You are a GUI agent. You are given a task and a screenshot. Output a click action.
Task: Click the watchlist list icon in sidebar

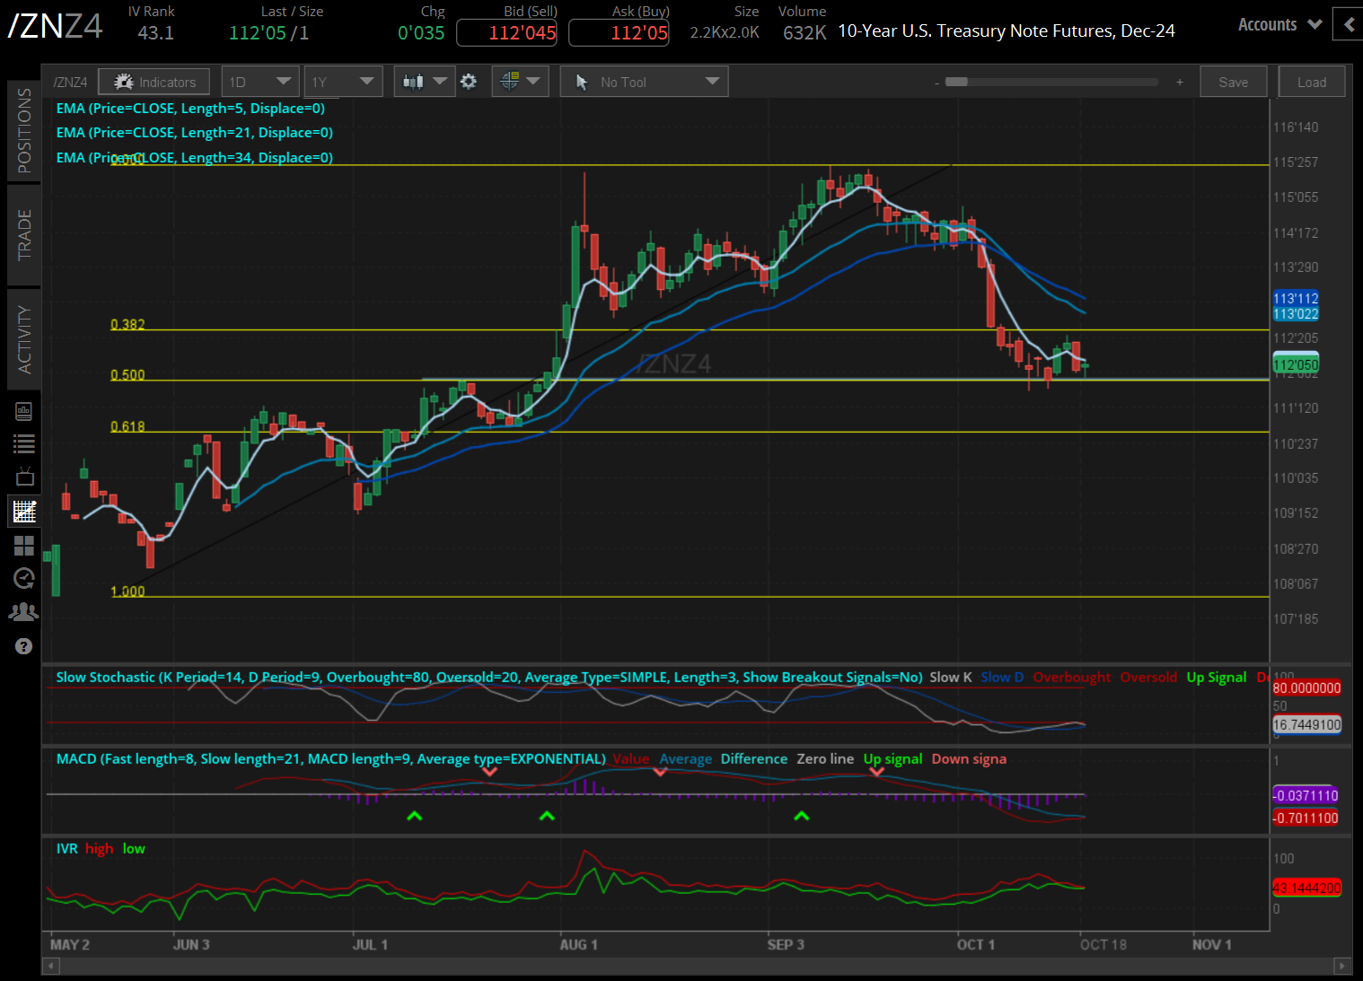pos(24,443)
